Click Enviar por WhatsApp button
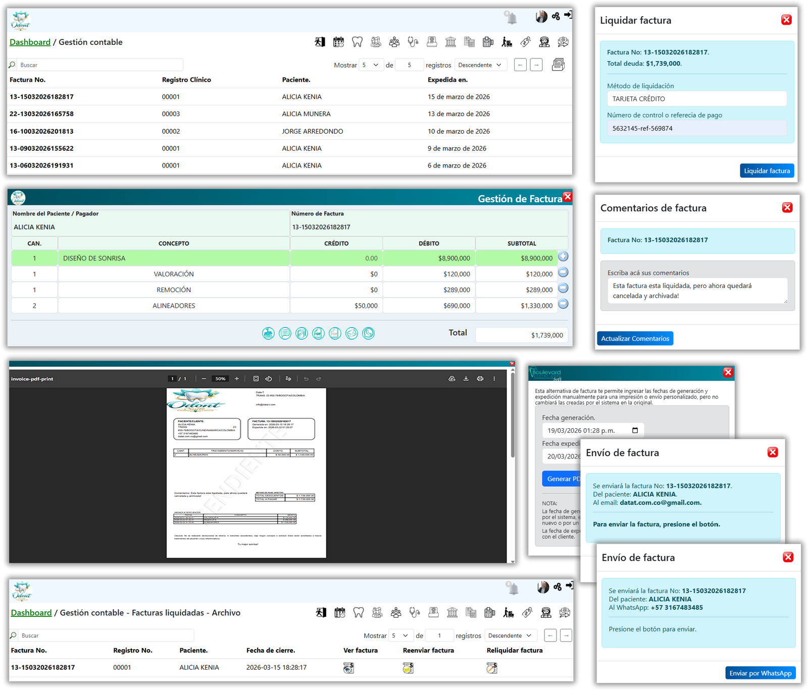This screenshot has height=690, width=808. (x=760, y=673)
